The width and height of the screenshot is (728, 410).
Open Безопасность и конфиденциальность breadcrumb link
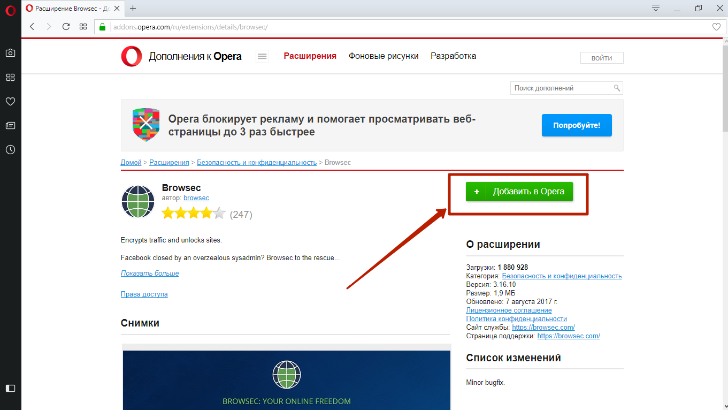(x=257, y=162)
